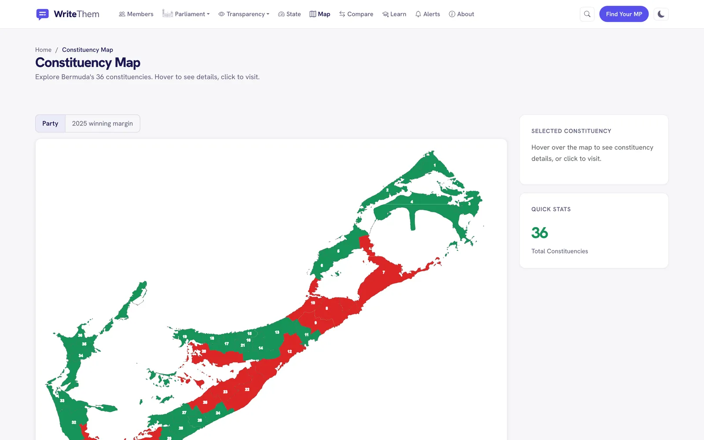Open the About page
This screenshot has height=440, width=704.
462,14
